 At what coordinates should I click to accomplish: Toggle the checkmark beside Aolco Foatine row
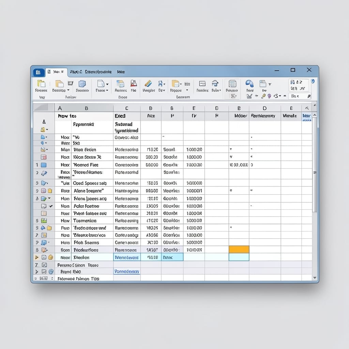point(51,206)
